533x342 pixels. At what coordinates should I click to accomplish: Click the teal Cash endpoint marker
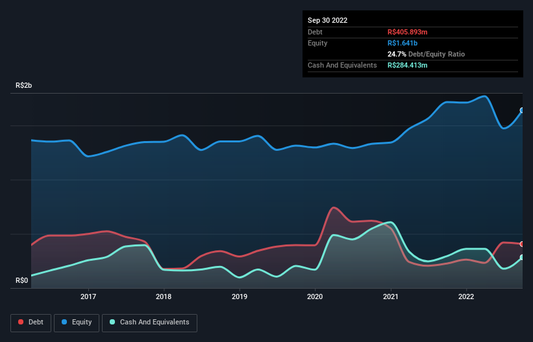click(522, 257)
